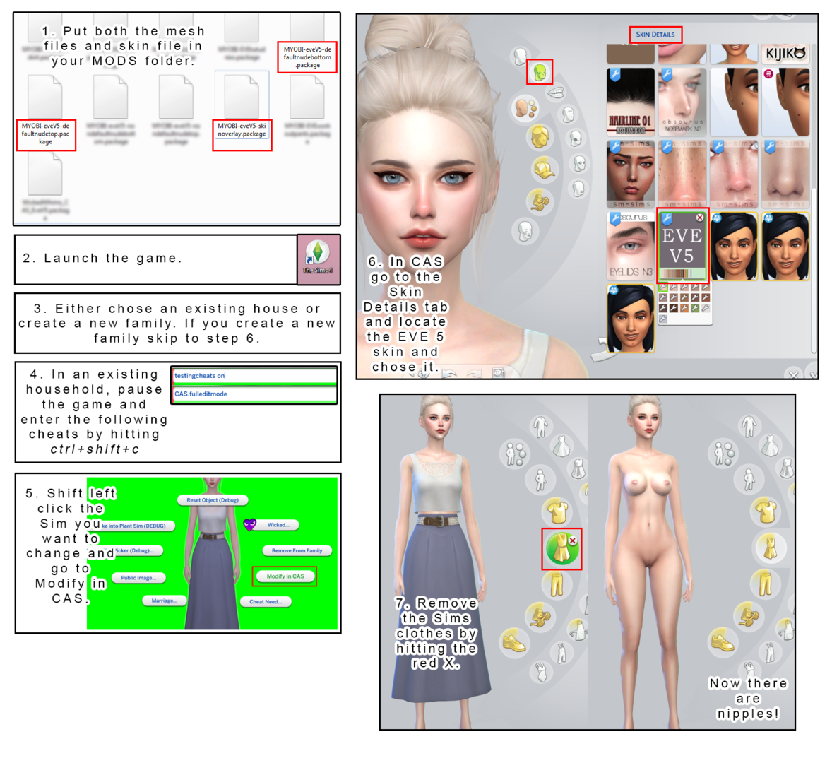This screenshot has width=832, height=763.
Task: Open the gold face accessories icon
Action: [x=539, y=201]
